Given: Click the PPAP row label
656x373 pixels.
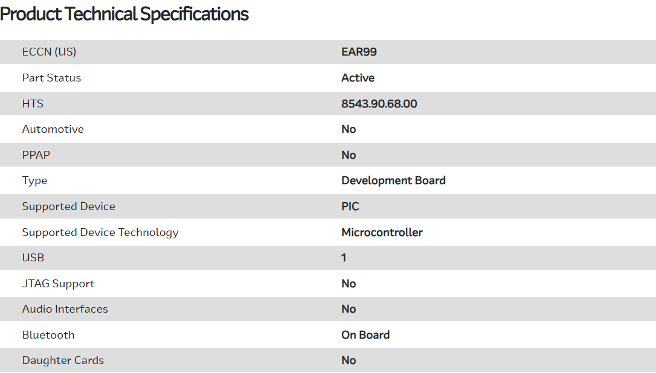Looking at the screenshot, I should 36,155.
